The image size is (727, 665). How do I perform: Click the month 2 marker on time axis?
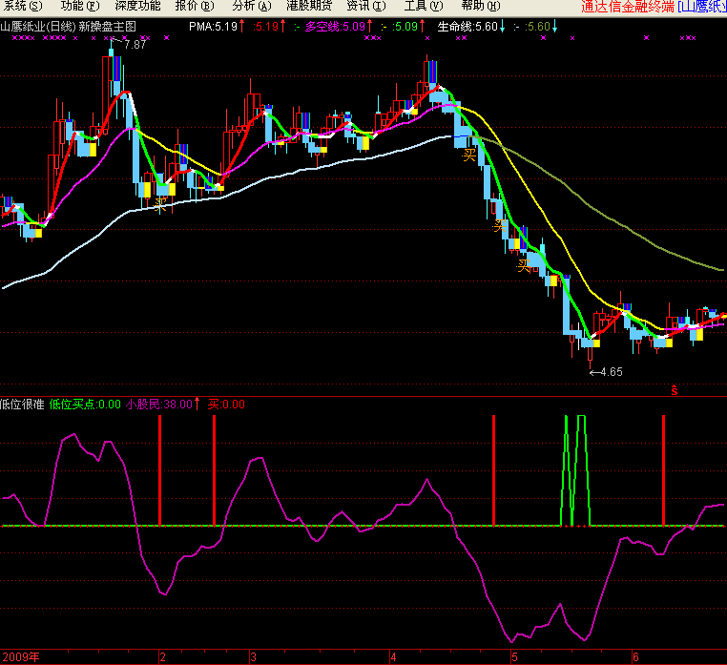click(x=163, y=657)
